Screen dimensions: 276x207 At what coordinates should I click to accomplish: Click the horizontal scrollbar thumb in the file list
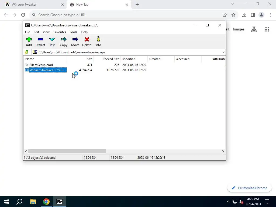coord(67,151)
